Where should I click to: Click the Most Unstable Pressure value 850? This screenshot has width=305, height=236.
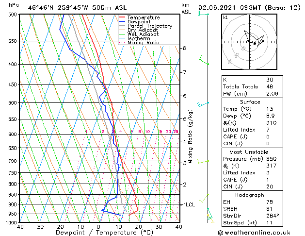pyautogui.click(x=272, y=159)
